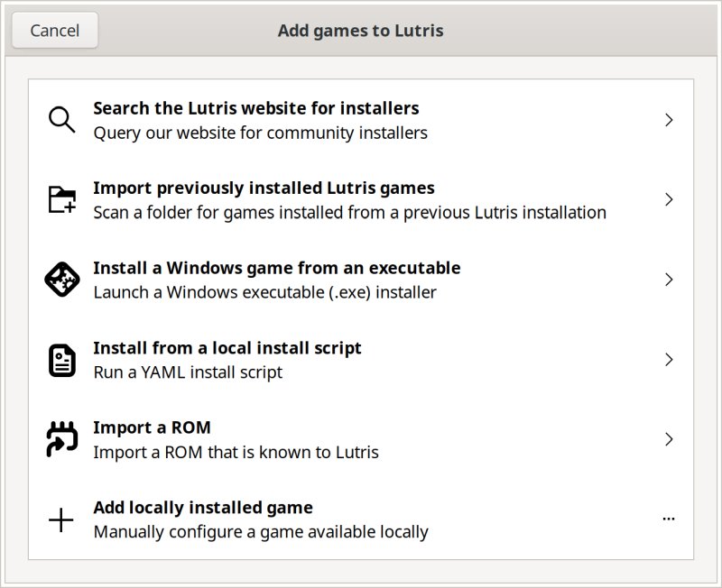Choose "Import previously installed Lutris games"
This screenshot has width=722, height=588.
coord(264,188)
